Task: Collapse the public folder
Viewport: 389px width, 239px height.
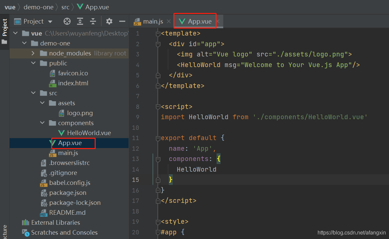Action: coord(33,63)
